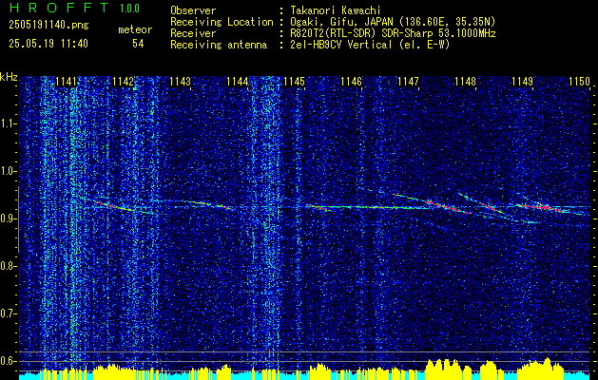Select the meteor count value 54
This screenshot has width=598, height=380.
[x=138, y=44]
